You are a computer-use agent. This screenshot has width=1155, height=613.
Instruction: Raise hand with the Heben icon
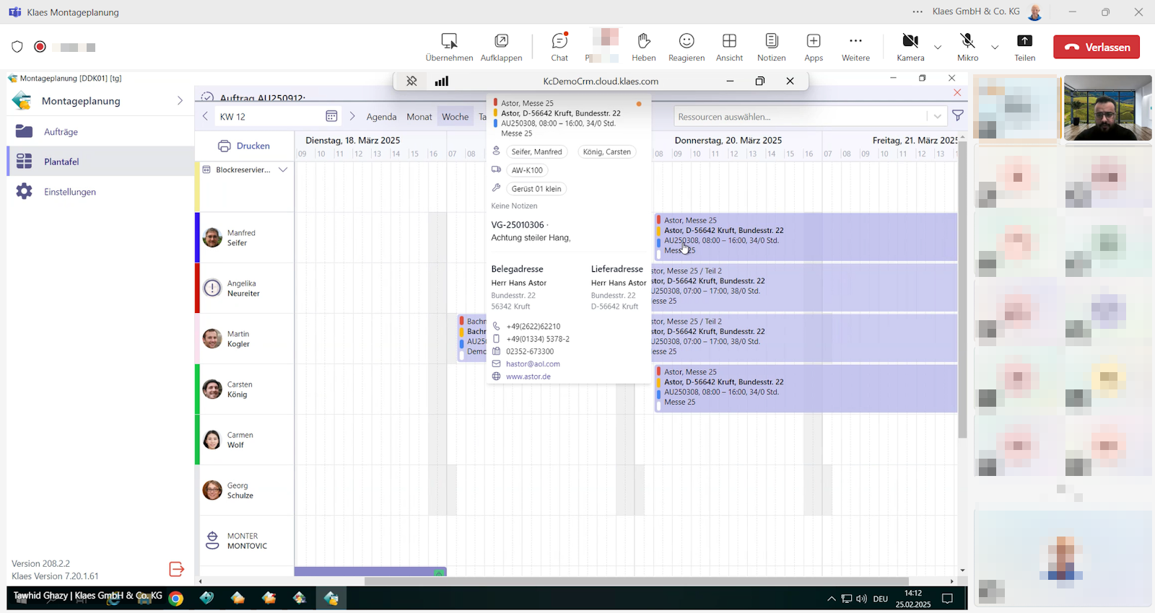coord(644,40)
